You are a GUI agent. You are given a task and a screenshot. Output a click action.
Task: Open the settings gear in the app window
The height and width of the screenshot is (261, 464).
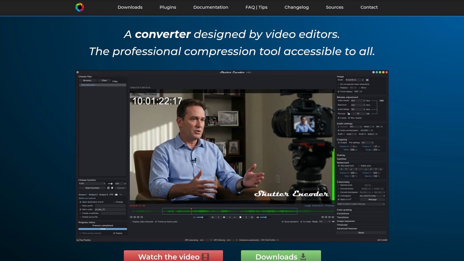77,72
